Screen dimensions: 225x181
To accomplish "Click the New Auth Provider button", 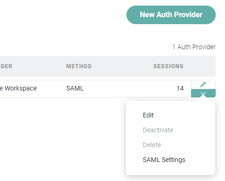I will (x=171, y=15).
